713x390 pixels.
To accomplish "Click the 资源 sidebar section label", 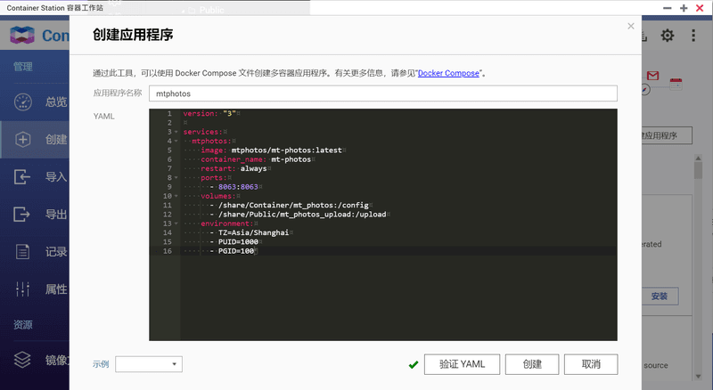I will tap(23, 324).
